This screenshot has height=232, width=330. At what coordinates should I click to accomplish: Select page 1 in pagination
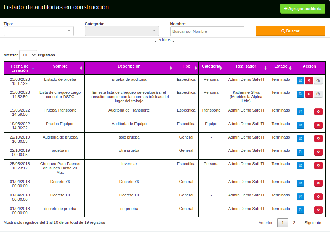pos(283,223)
